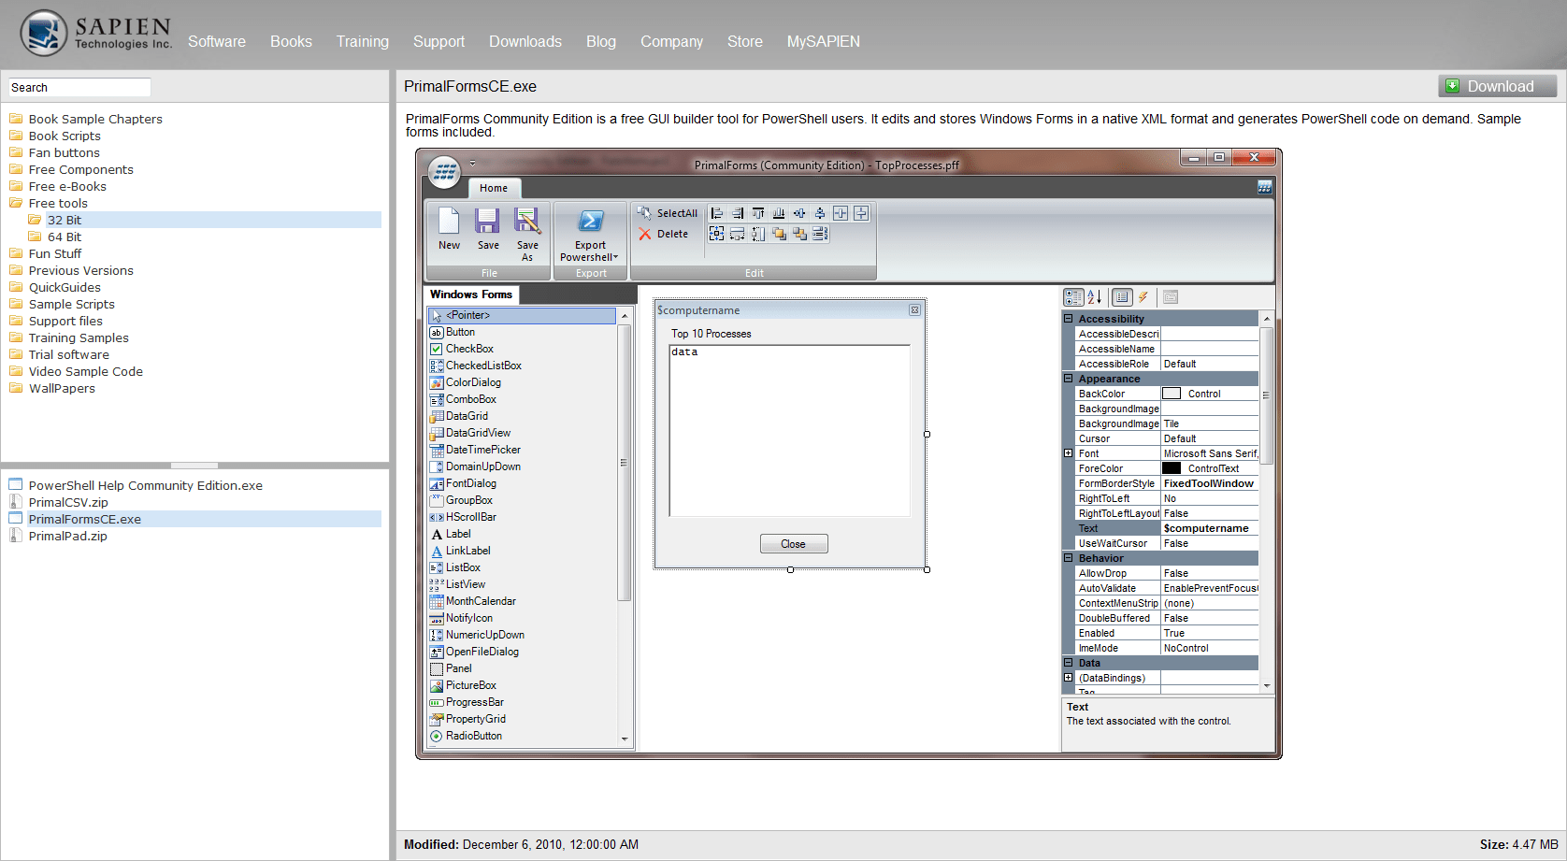Switch to the Home ribbon tab
The height and width of the screenshot is (861, 1567).
click(x=494, y=188)
